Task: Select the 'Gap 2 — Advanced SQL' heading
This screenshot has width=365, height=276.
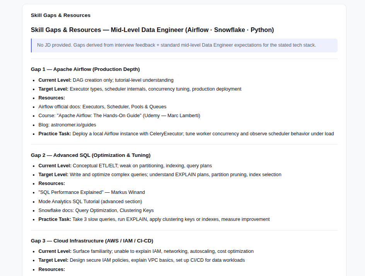Action: tap(90, 155)
